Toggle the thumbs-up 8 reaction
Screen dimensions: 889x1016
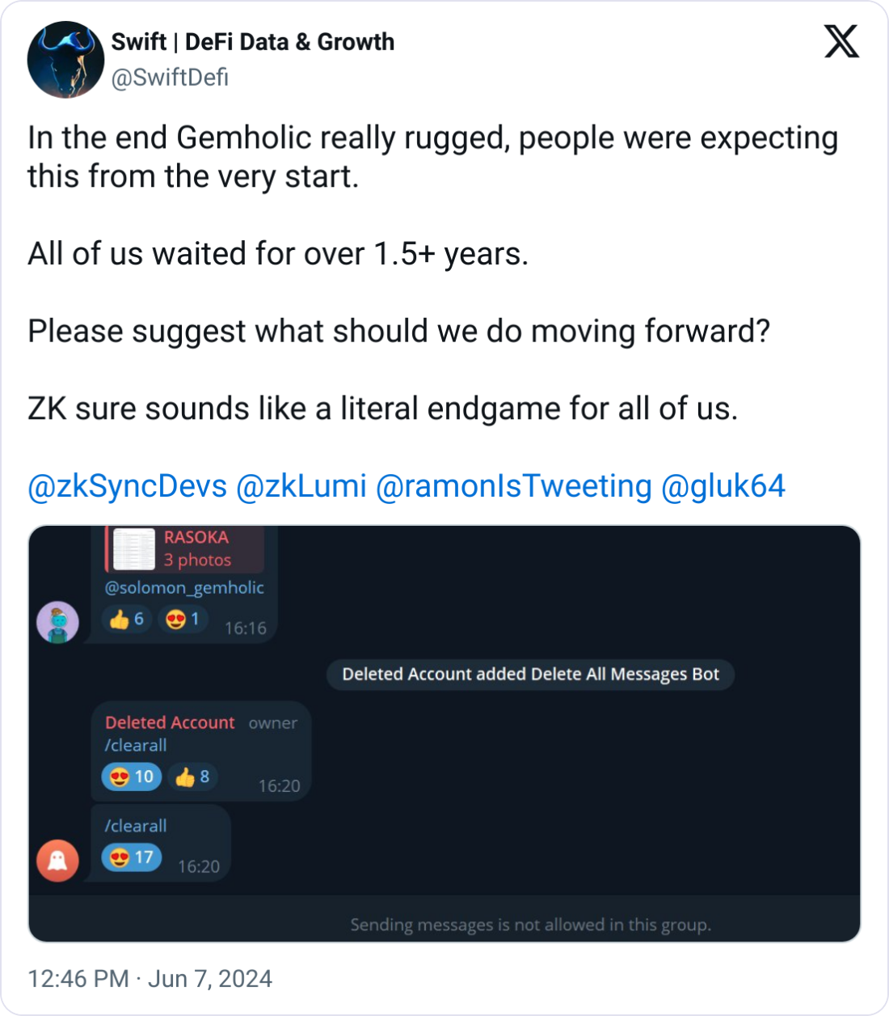[192, 777]
